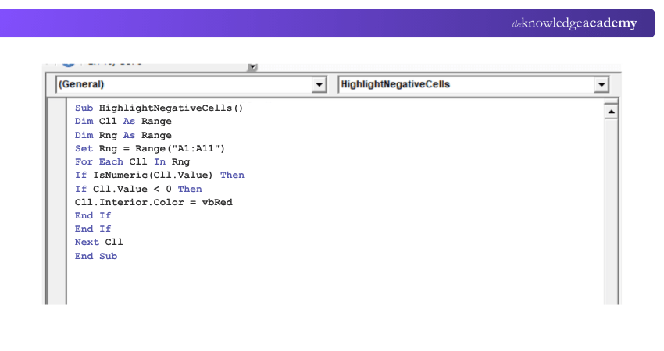Viewport: 664px width, 351px height.
Task: Click the Knowledge Academy logo
Action: (574, 23)
